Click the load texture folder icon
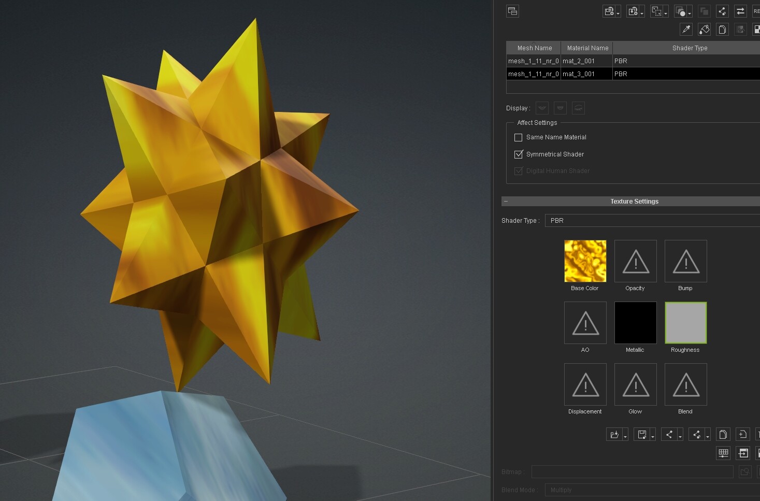Screen dimensions: 760x501 pyautogui.click(x=614, y=434)
